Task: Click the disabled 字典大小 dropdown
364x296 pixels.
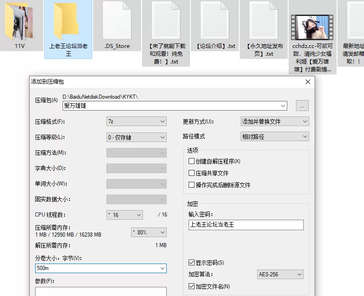Action: 137,168
